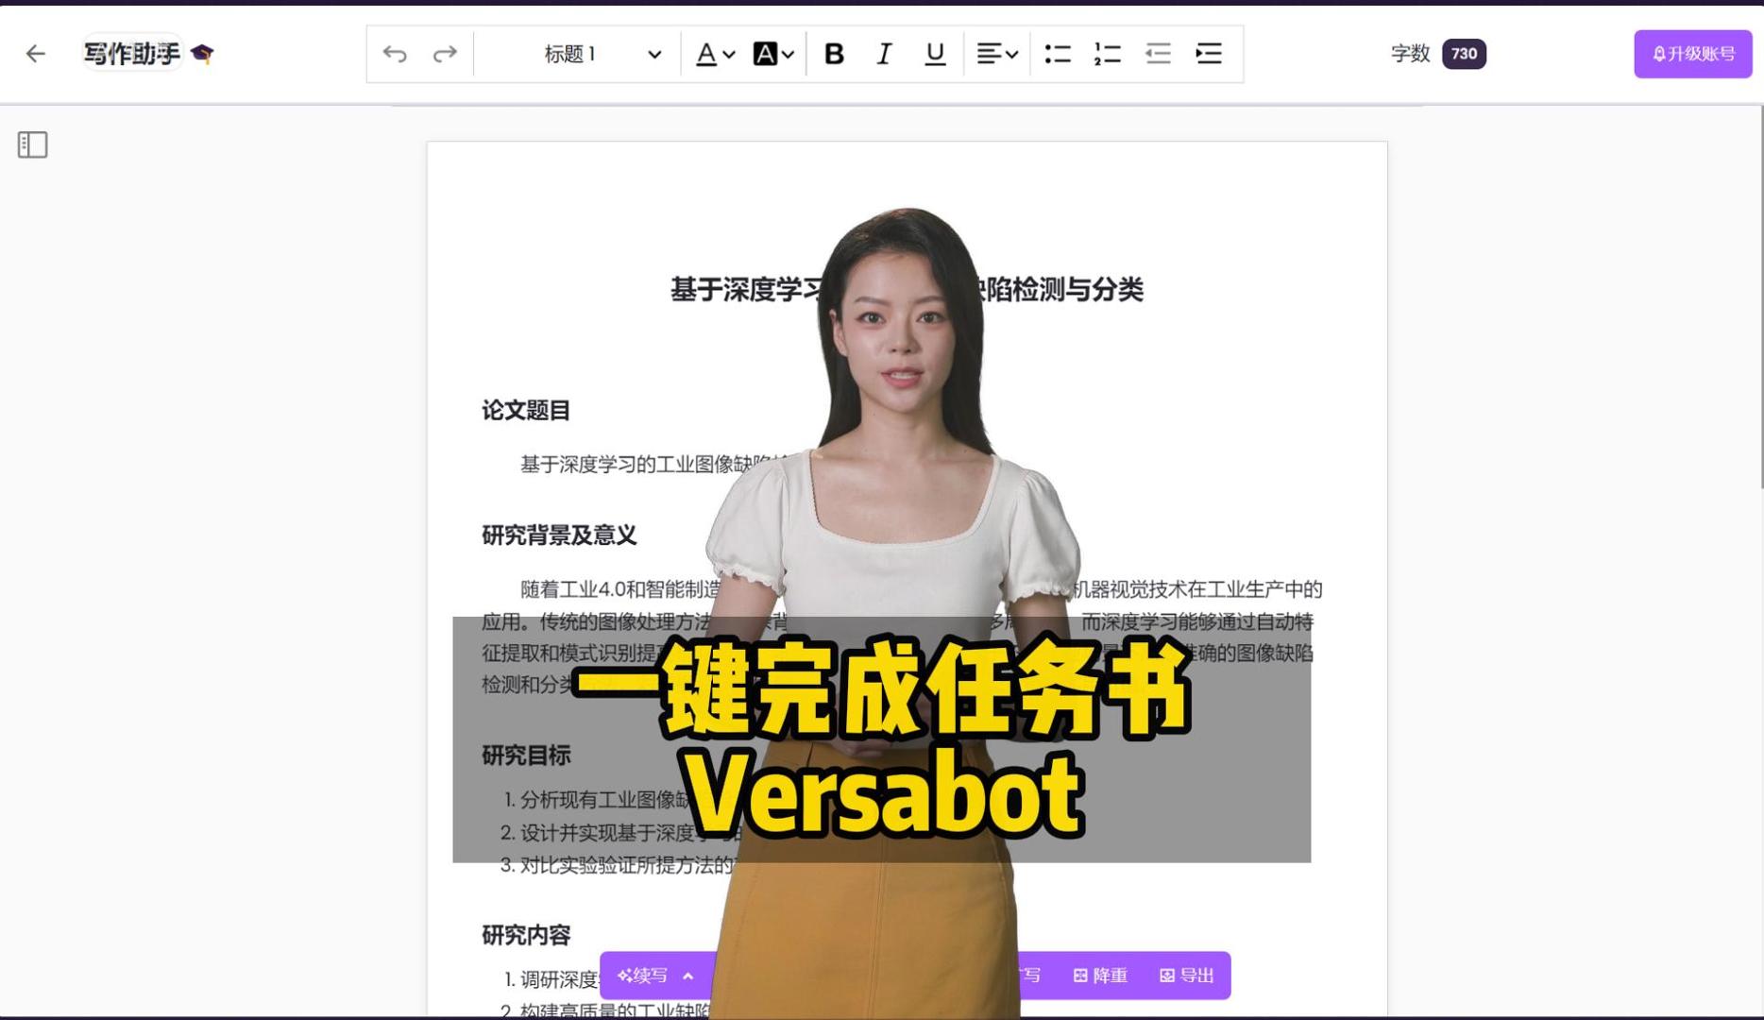Click the 升级账号 upgrade button
This screenshot has height=1020, width=1764.
point(1692,54)
